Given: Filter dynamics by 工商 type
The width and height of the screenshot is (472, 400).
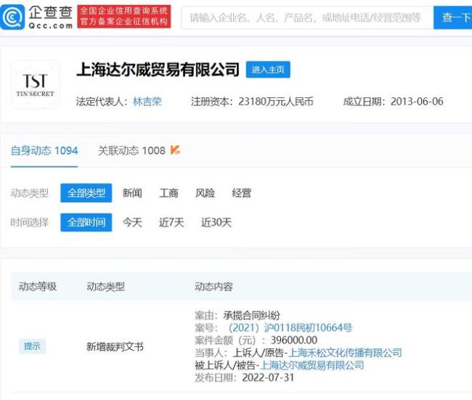Looking at the screenshot, I should [x=168, y=193].
